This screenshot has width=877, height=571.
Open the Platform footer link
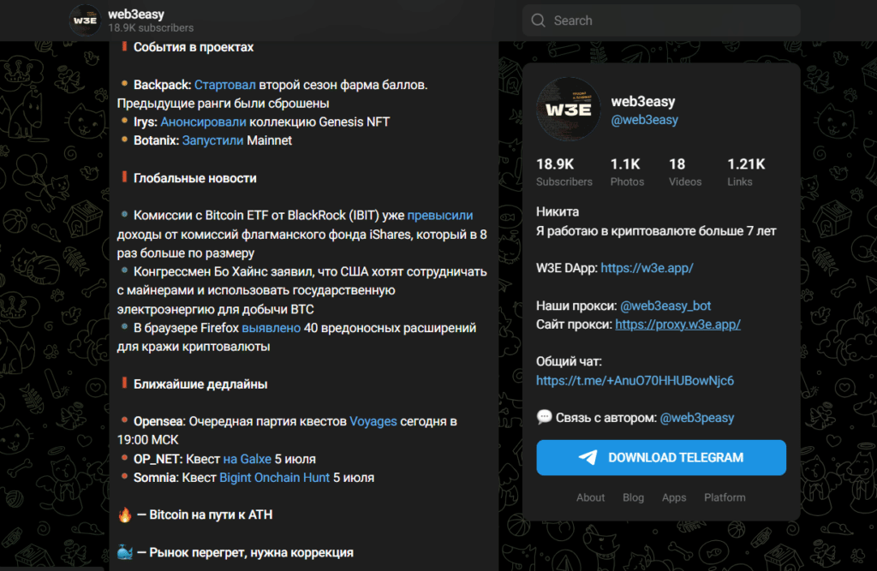[x=725, y=497]
